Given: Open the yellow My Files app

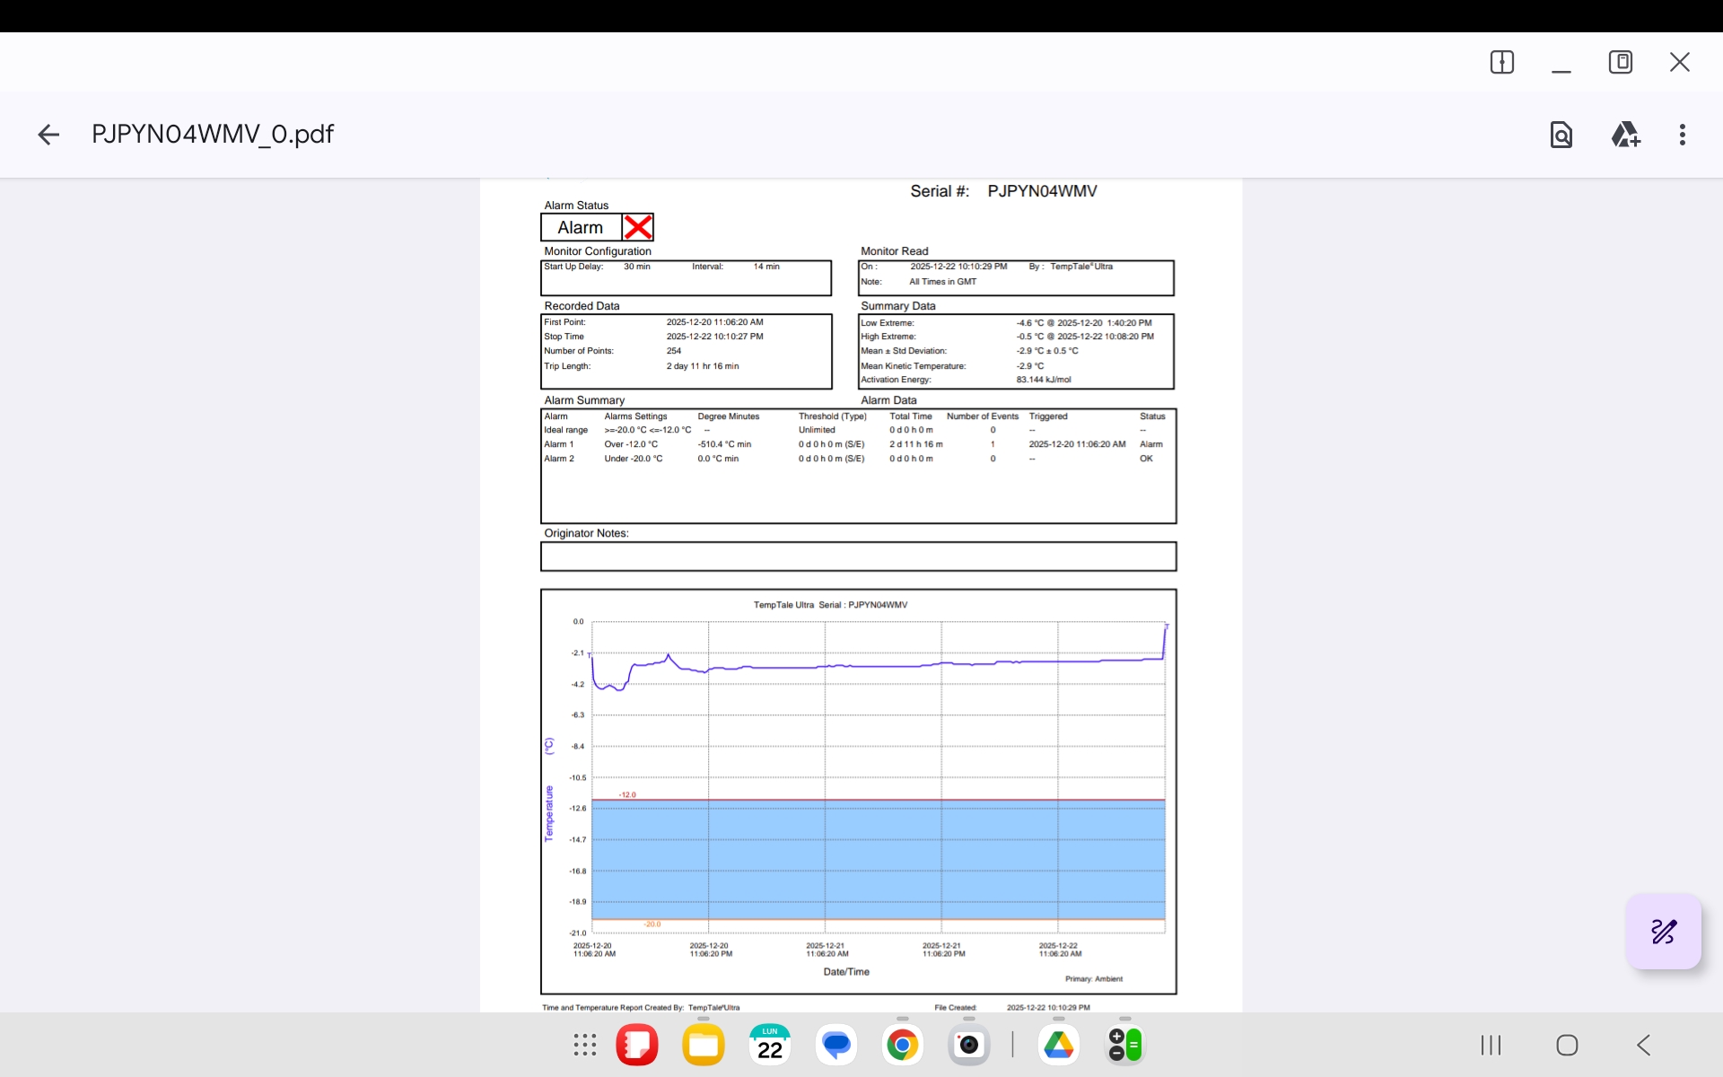Looking at the screenshot, I should [x=704, y=1045].
